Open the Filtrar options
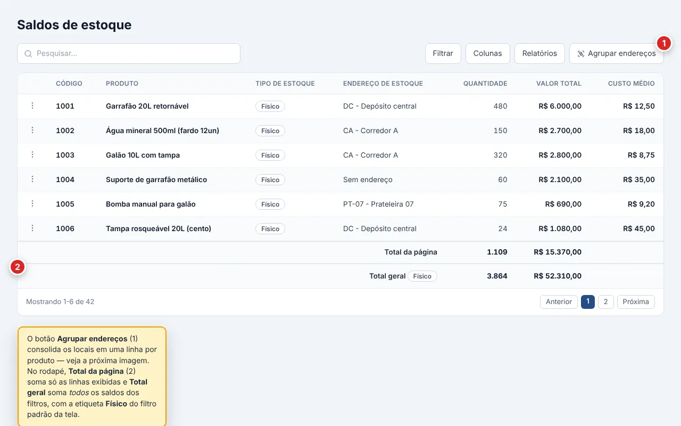The height and width of the screenshot is (426, 681). tap(443, 54)
